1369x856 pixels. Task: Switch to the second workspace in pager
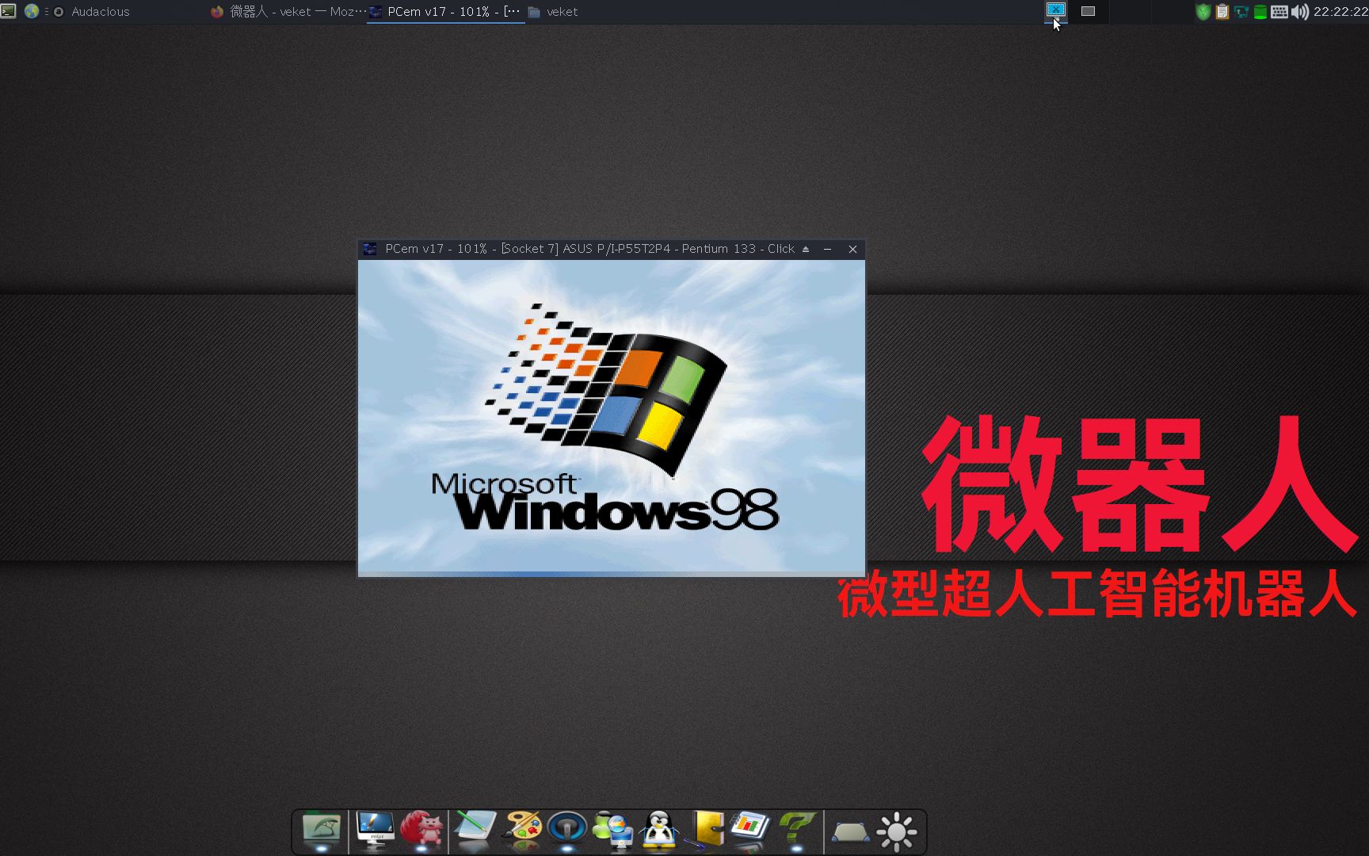pyautogui.click(x=1089, y=11)
